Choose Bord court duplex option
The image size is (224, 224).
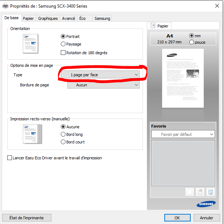pyautogui.click(x=63, y=142)
